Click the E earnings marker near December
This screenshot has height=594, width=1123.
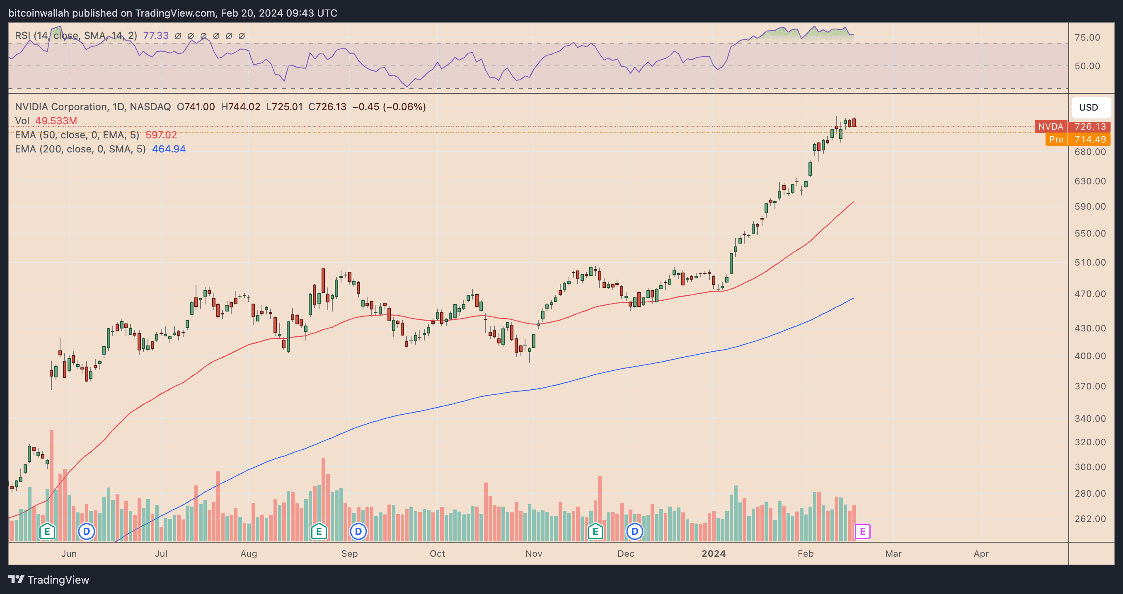595,531
